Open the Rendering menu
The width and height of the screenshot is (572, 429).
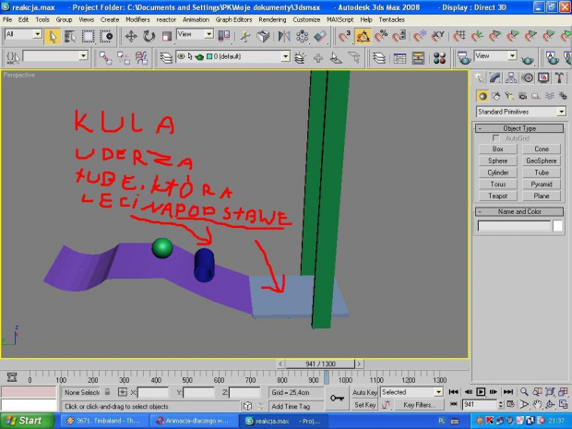tap(272, 19)
